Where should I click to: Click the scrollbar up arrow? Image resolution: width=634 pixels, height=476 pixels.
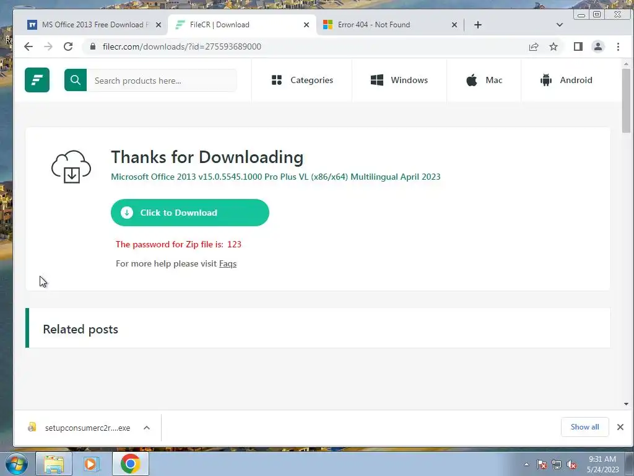tap(626, 64)
